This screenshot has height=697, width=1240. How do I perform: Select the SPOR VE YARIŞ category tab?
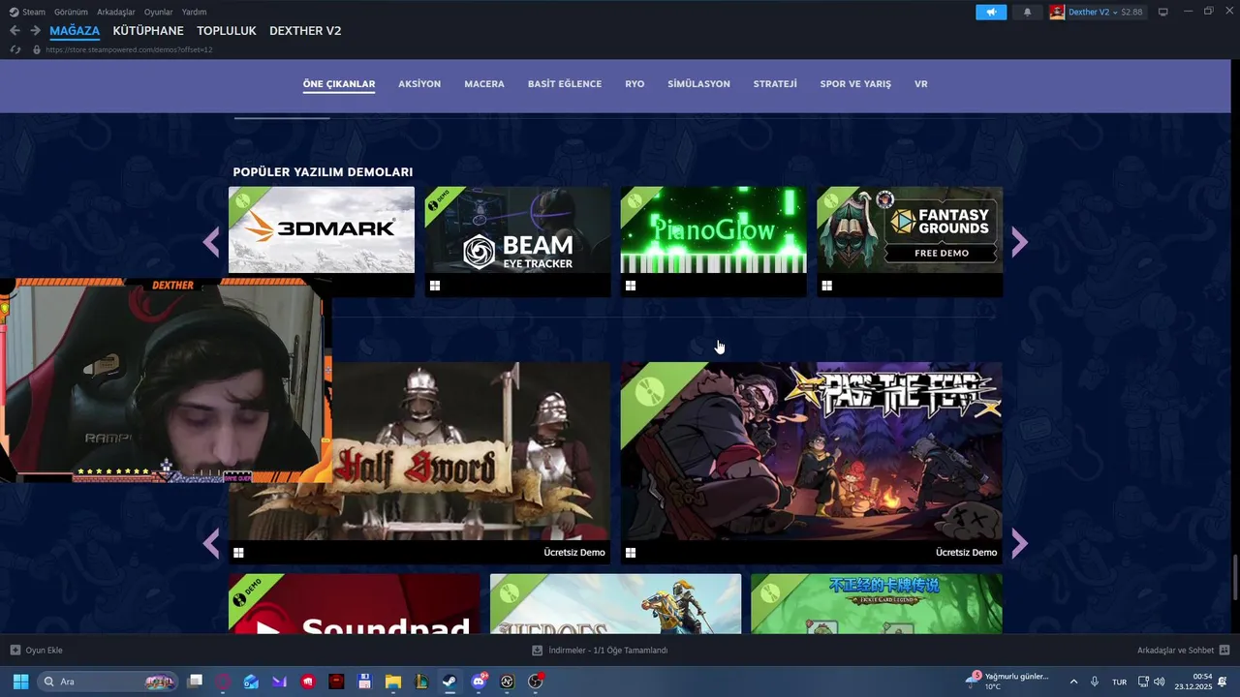[855, 84]
